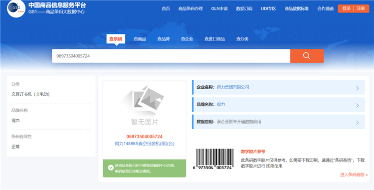This screenshot has height=190, width=374.
Task: Open company link 得力集团有限公司
Action: tap(233, 87)
